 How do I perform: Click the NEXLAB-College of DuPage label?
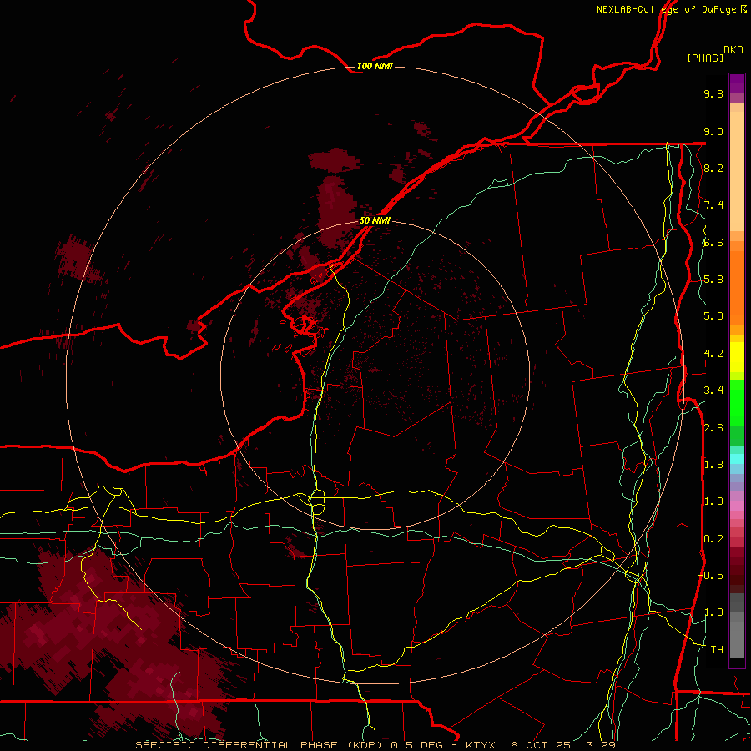pyautogui.click(x=668, y=9)
